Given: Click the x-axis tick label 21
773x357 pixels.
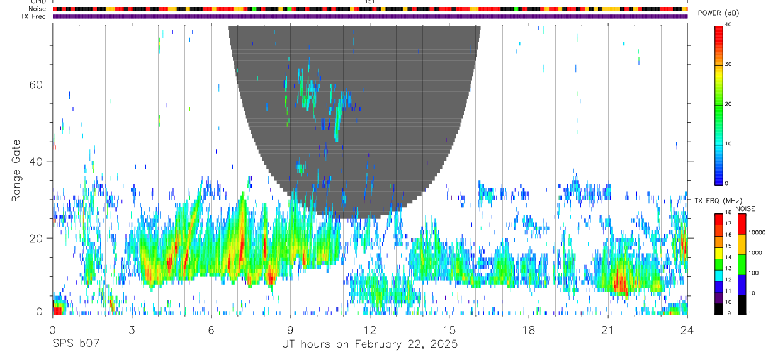Looking at the screenshot, I should tap(607, 329).
